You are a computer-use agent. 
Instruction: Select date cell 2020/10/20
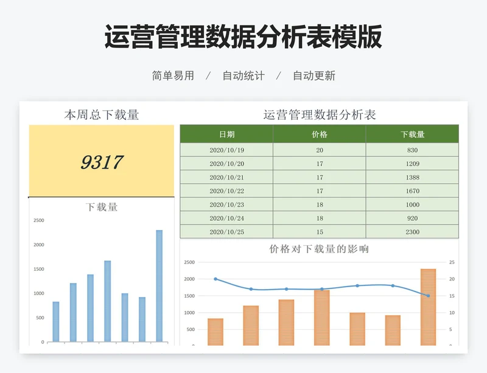(226, 164)
